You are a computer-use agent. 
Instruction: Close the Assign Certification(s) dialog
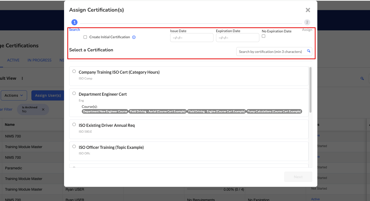click(308, 10)
